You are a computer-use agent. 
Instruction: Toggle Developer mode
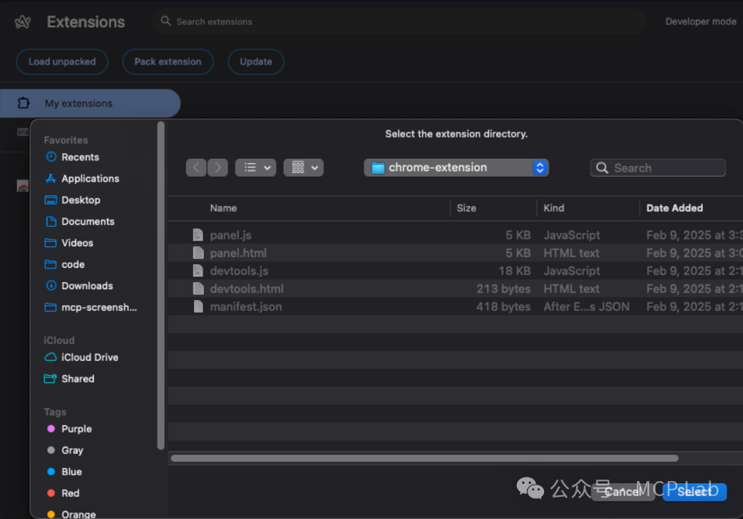point(700,21)
